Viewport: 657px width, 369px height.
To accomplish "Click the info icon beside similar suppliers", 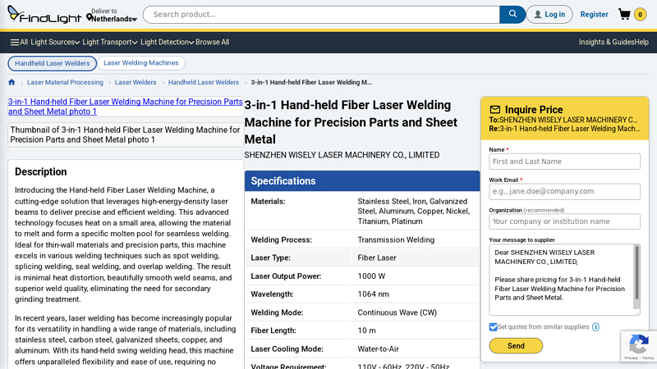I will tap(595, 327).
